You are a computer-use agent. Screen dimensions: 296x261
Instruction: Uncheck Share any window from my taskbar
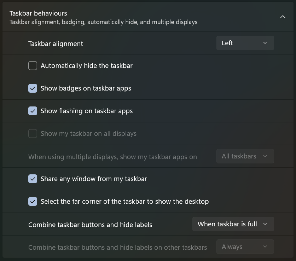point(33,179)
